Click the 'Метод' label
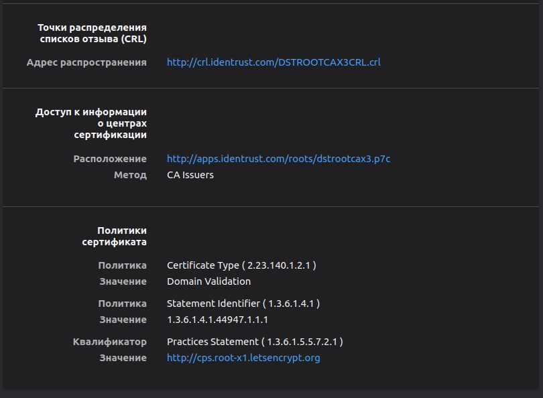 click(x=130, y=175)
